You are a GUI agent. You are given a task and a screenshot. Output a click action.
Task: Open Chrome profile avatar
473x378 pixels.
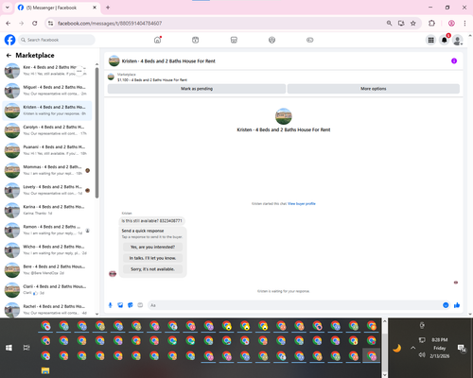click(451, 24)
